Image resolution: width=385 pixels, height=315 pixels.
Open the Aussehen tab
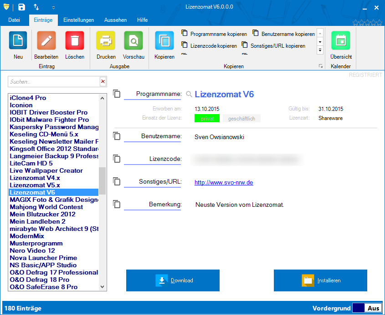pos(115,20)
